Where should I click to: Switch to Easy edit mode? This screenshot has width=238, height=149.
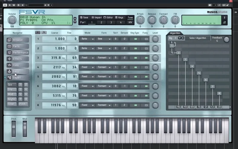(x=18, y=72)
